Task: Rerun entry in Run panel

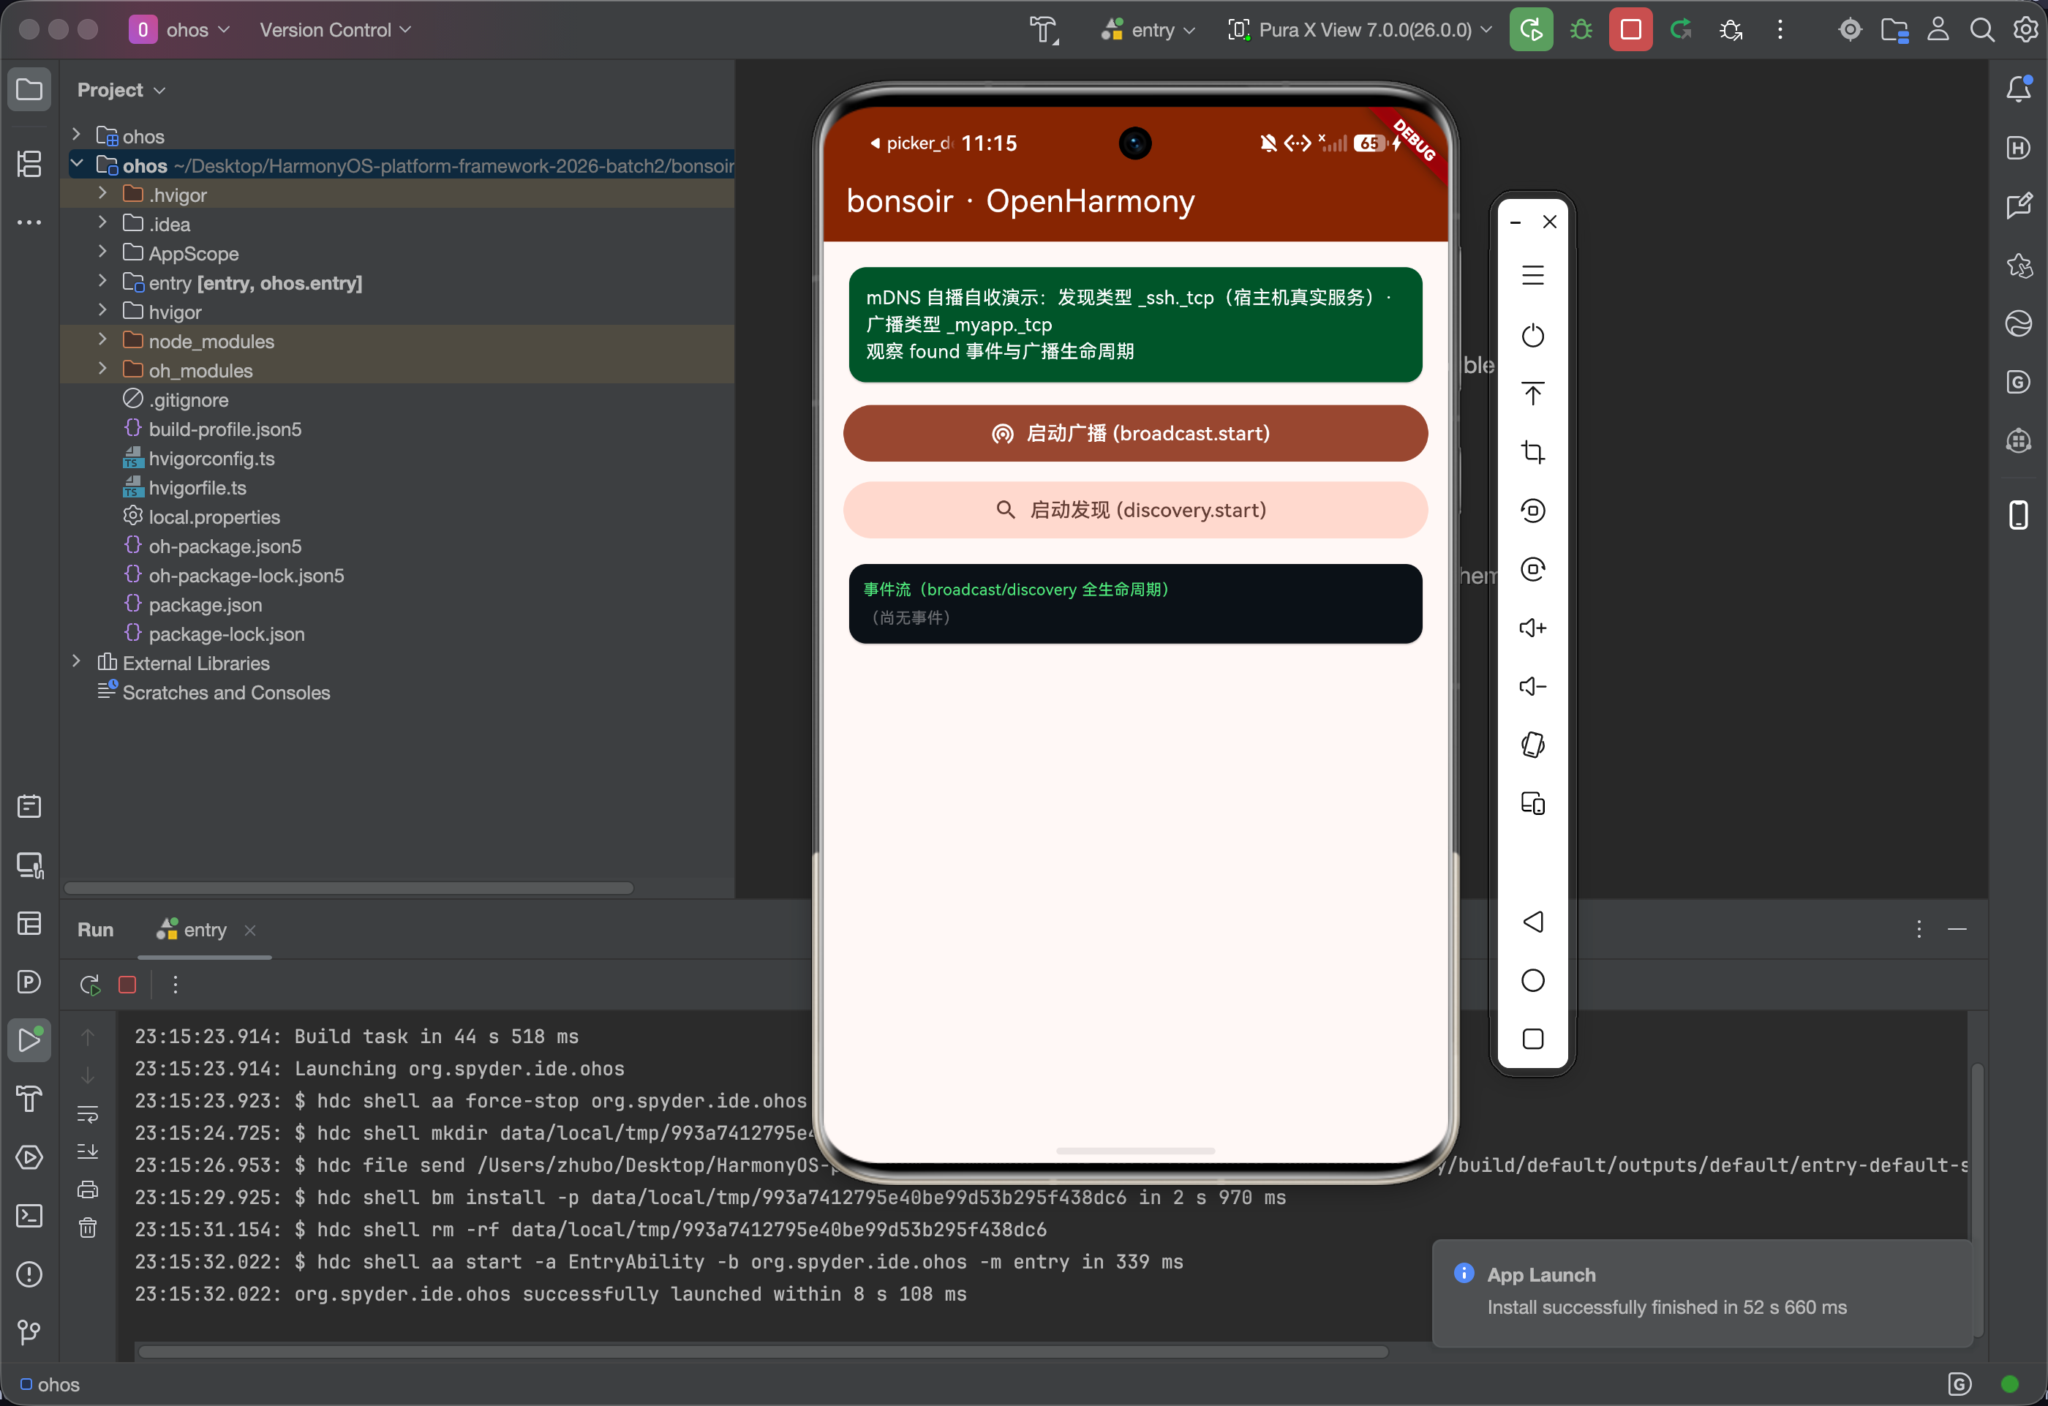Action: [89, 985]
